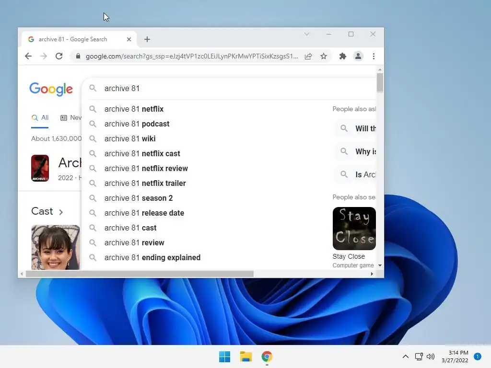Select suggestion archive 81 netflix

(229, 109)
